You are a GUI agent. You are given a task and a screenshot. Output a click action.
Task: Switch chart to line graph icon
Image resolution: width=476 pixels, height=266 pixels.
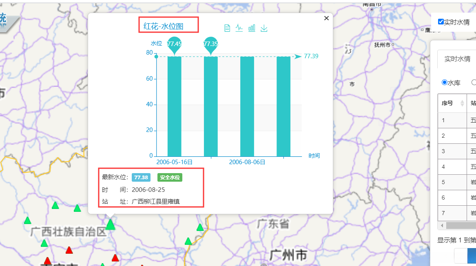[x=239, y=28]
